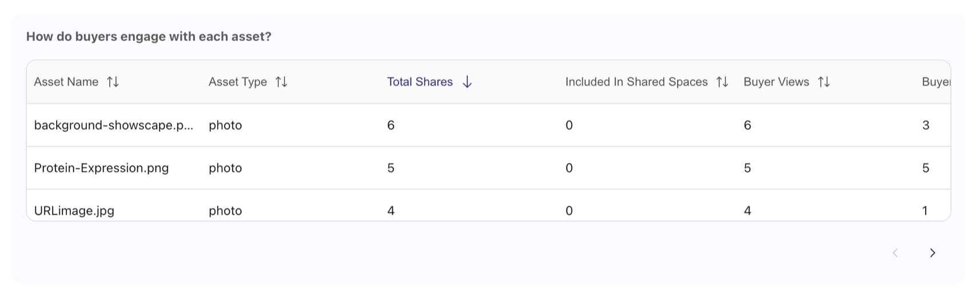Open Protein-Expression.png asset row
The height and width of the screenshot is (290, 972).
489,168
